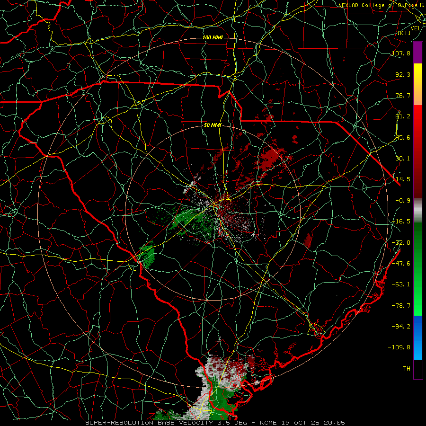Viewport: 426px width, 426px height.
Task: Select the -63.1 scale value
Action: 401,284
